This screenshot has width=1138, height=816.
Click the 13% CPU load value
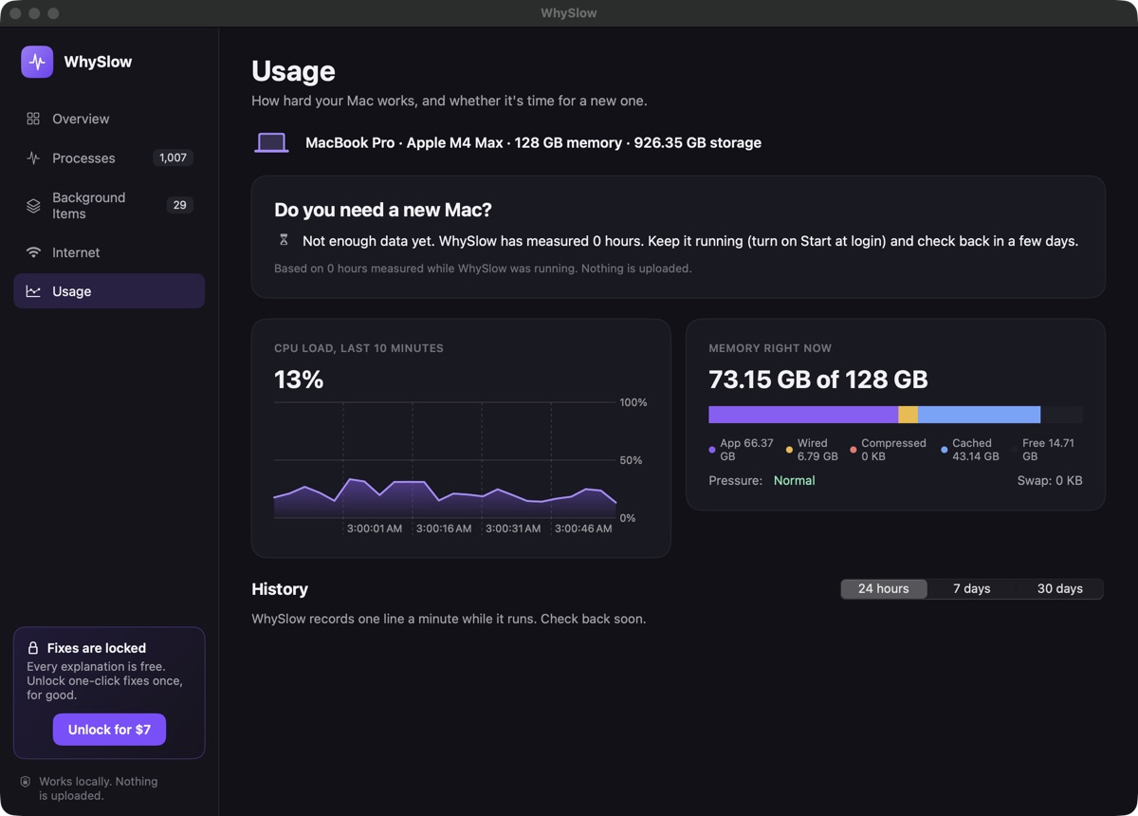pyautogui.click(x=299, y=380)
